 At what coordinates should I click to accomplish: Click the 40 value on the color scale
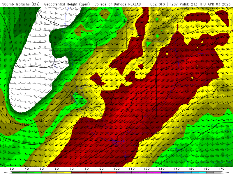(x=27, y=169)
